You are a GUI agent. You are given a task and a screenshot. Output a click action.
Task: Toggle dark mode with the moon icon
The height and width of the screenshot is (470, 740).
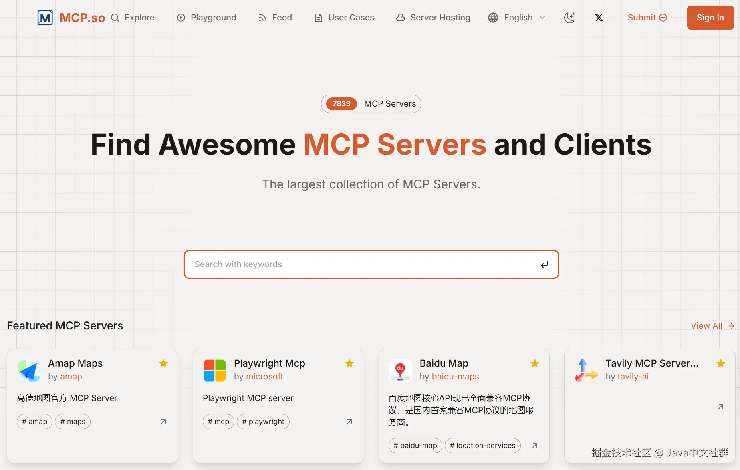(569, 18)
